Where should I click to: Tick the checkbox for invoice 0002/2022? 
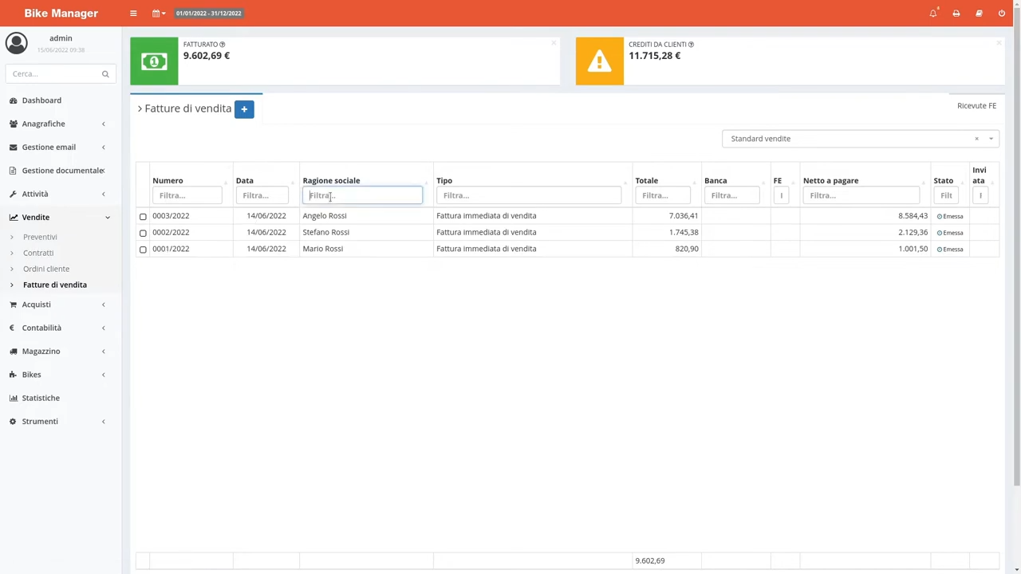click(x=143, y=233)
